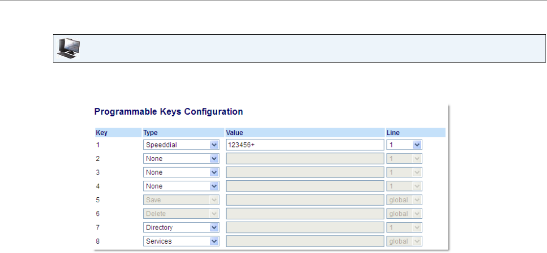The image size is (547, 253).
Task: Open the Type dropdown for key 4
Action: pyautogui.click(x=181, y=186)
